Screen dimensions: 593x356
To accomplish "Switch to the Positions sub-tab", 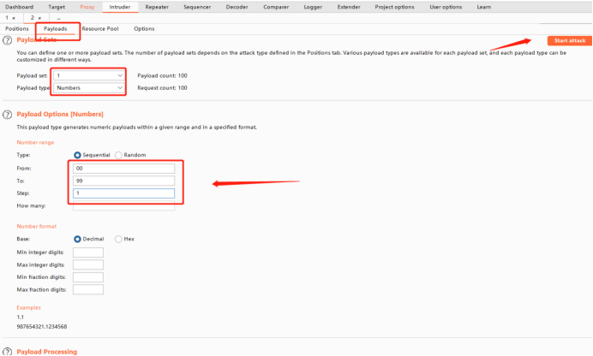I will [17, 29].
